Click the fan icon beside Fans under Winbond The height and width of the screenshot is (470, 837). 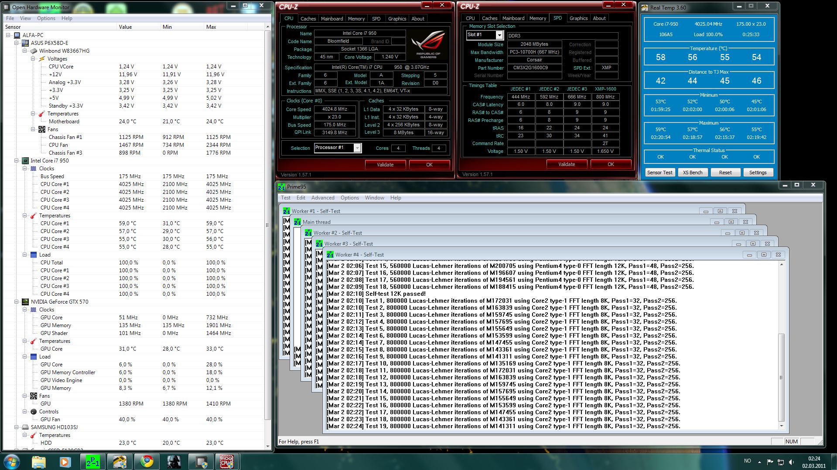[42, 129]
